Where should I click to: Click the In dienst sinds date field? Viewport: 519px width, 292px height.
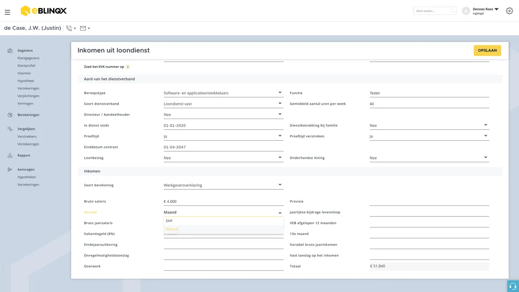[x=224, y=125]
